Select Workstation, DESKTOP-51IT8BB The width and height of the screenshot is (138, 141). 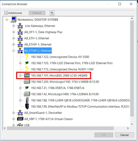pyautogui.click(x=38, y=20)
